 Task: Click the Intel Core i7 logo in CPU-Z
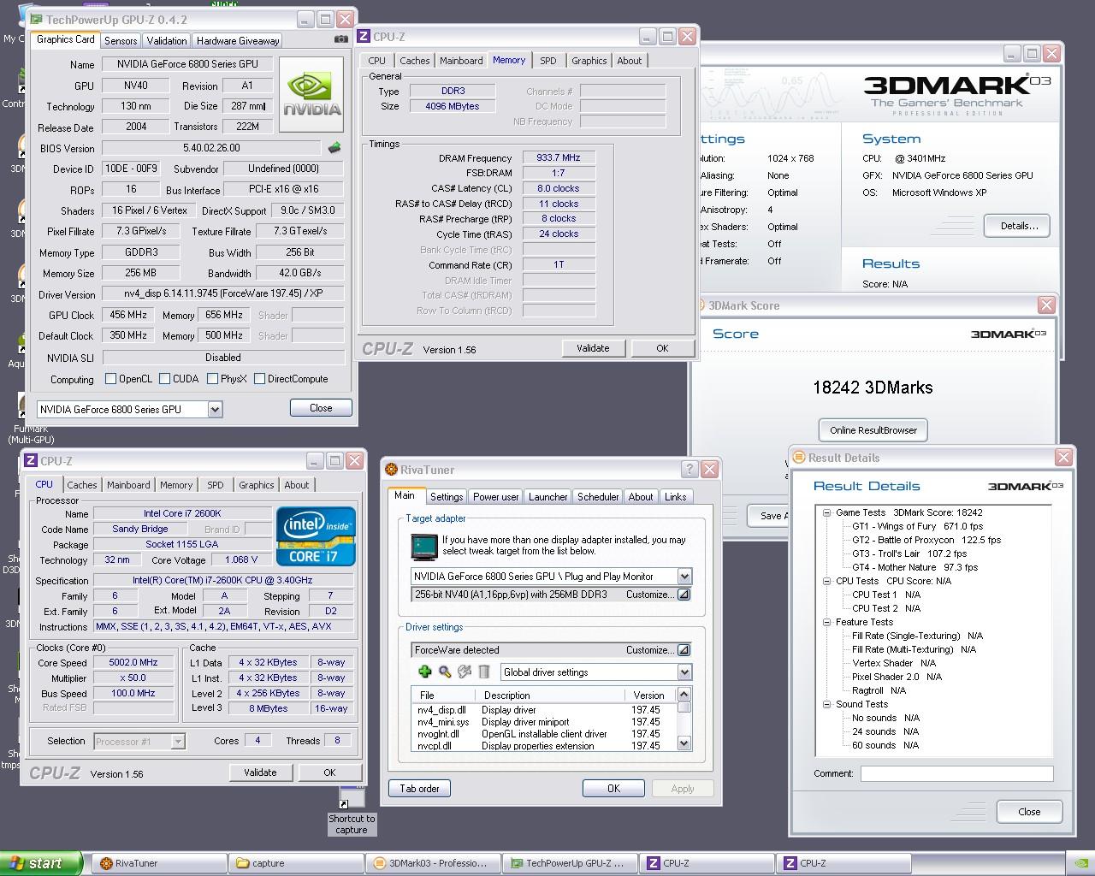point(316,536)
